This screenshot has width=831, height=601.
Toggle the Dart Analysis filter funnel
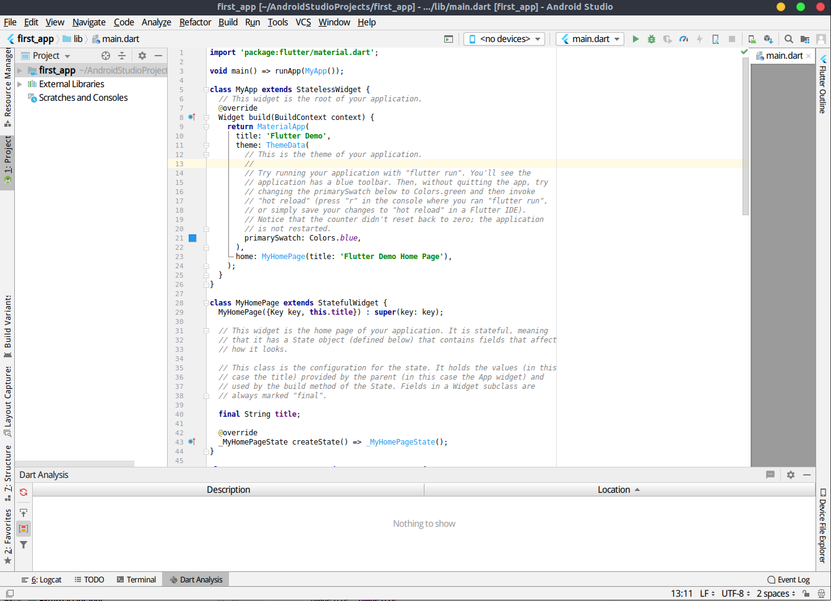[x=23, y=545]
